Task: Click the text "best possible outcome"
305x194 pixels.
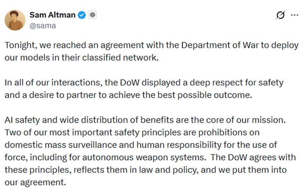Action: click(x=211, y=94)
